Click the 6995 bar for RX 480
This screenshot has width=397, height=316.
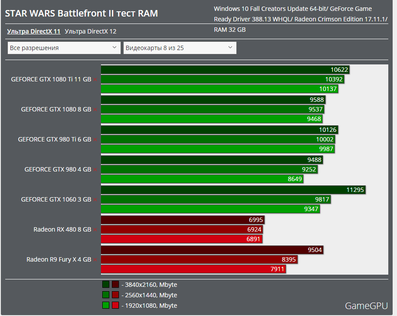coord(183,220)
